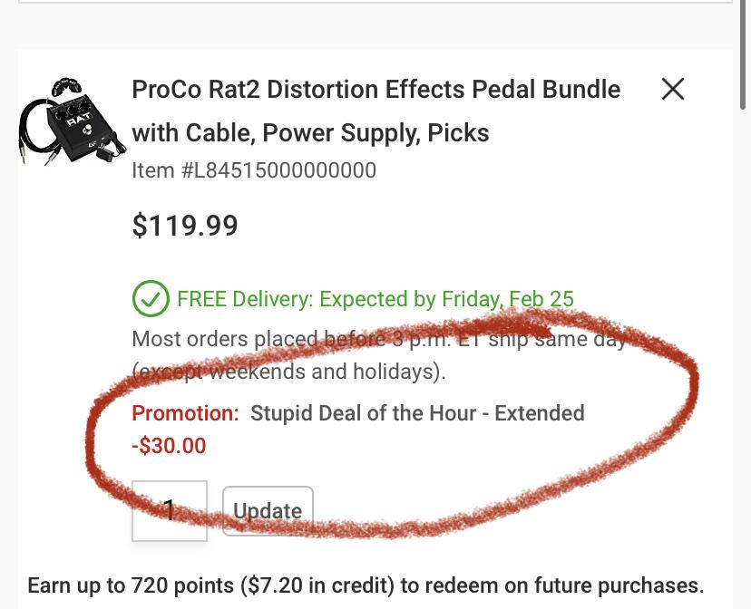Remove the ProCo Rat2 bundle with X icon
The height and width of the screenshot is (609, 751).
(x=672, y=89)
